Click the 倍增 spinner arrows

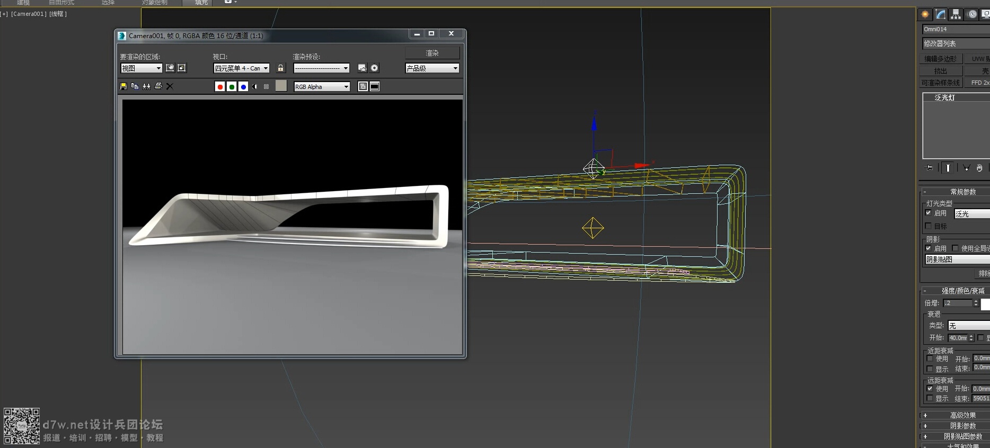point(976,303)
